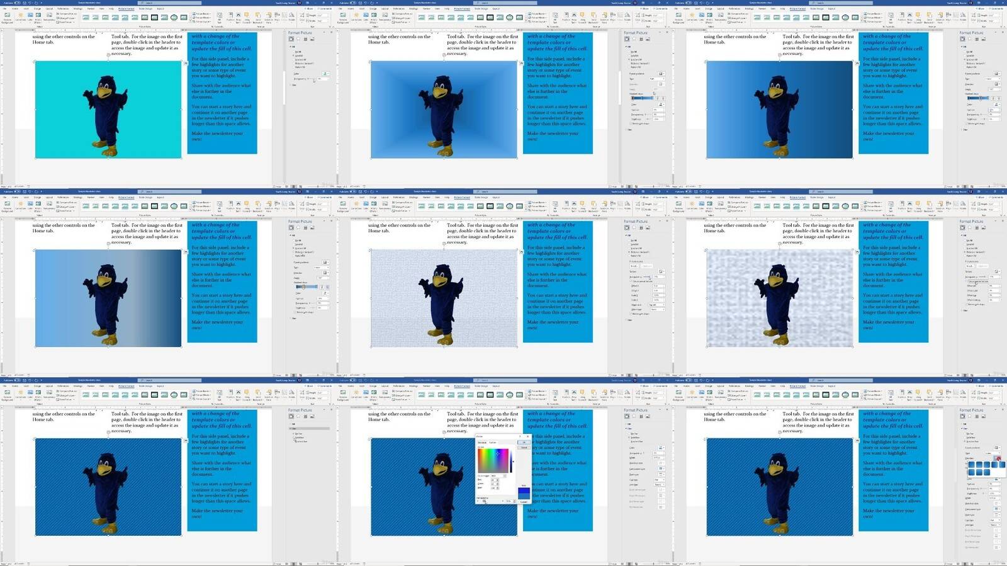The height and width of the screenshot is (566, 1007).
Task: Click the layout options icon beside the cyan picture
Action: tap(186, 63)
